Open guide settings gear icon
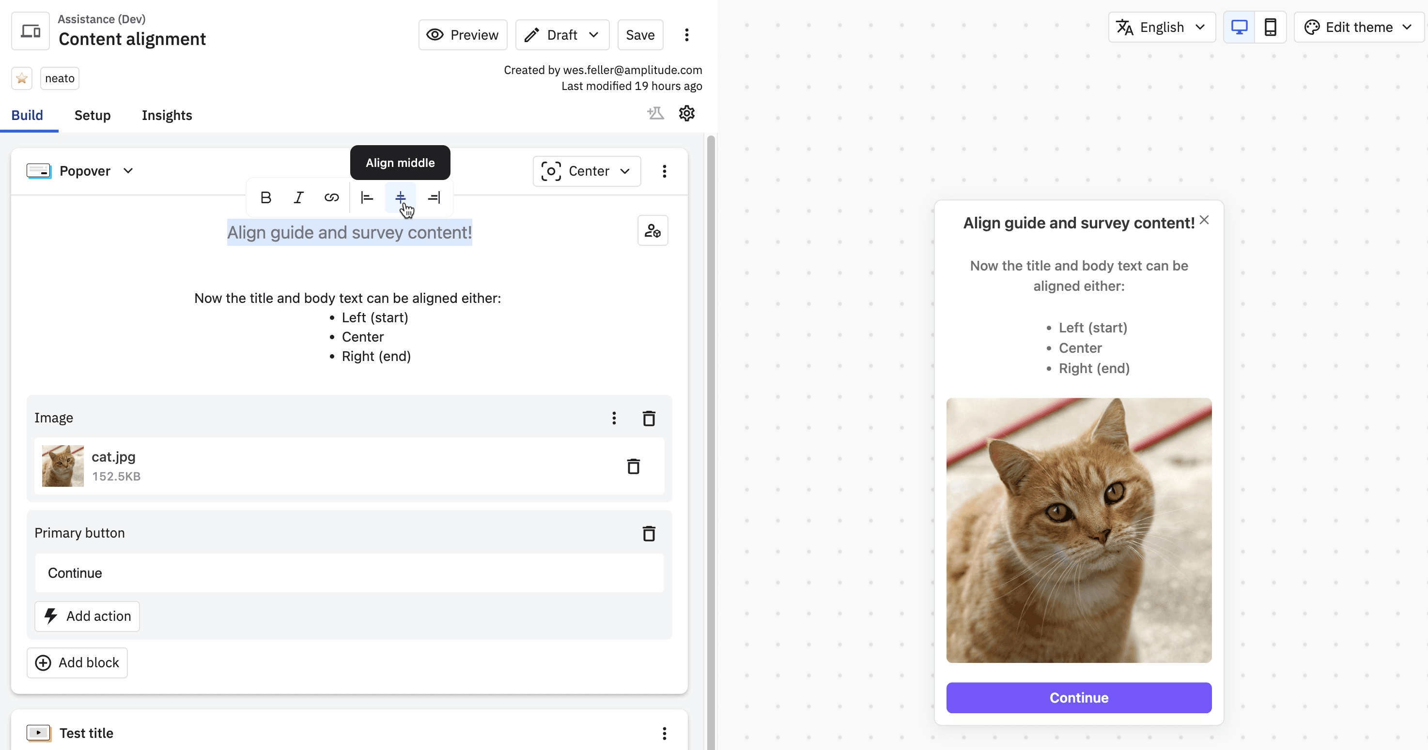The image size is (1428, 750). pyautogui.click(x=686, y=114)
